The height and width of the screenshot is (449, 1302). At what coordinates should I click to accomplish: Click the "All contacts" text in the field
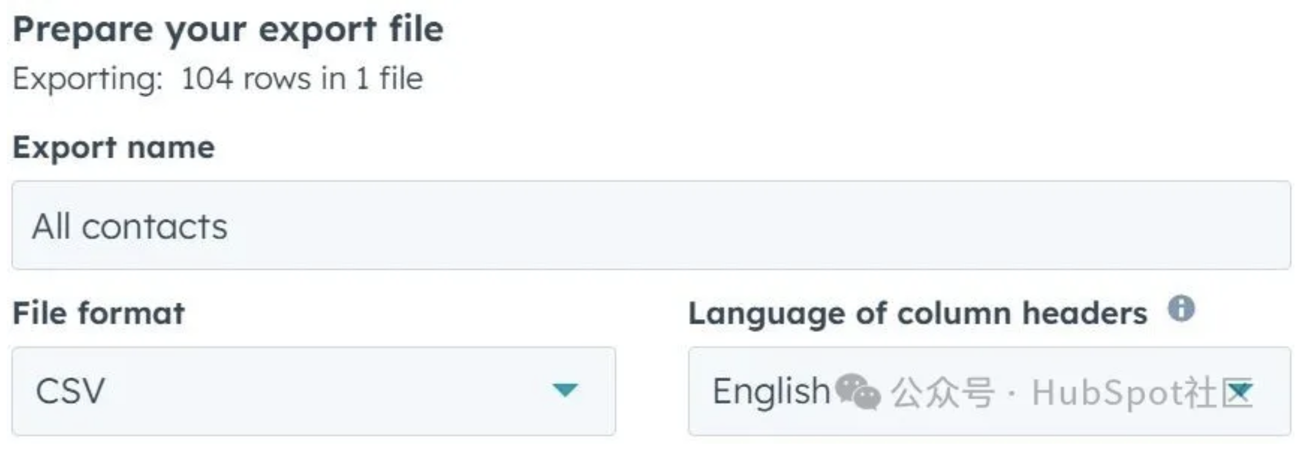click(x=130, y=227)
